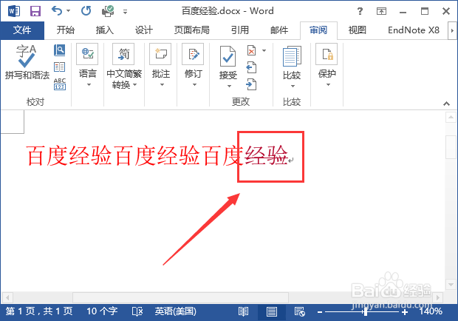Open the 接受 dropdown arrow

(229, 86)
